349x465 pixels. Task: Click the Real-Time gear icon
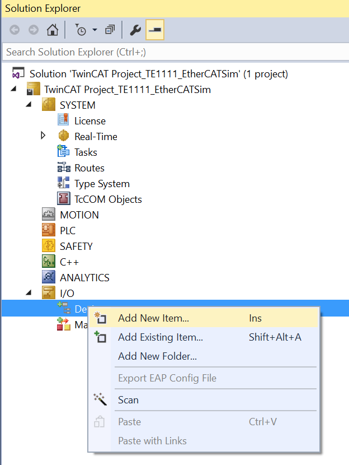[63, 136]
